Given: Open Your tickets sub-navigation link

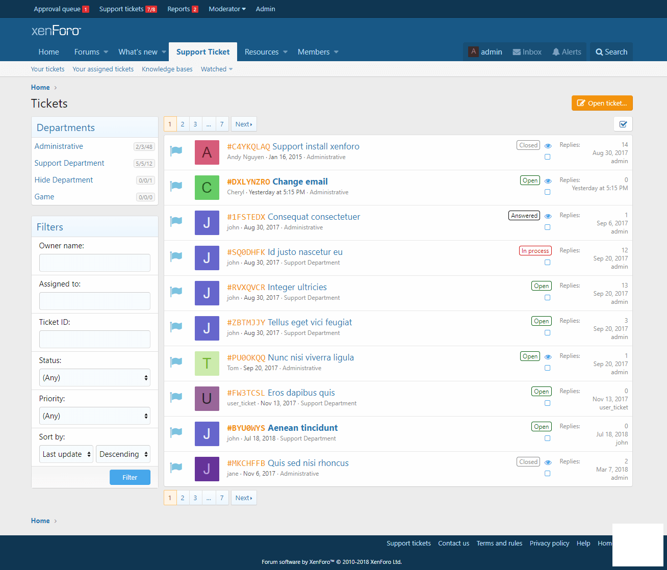Looking at the screenshot, I should [47, 69].
